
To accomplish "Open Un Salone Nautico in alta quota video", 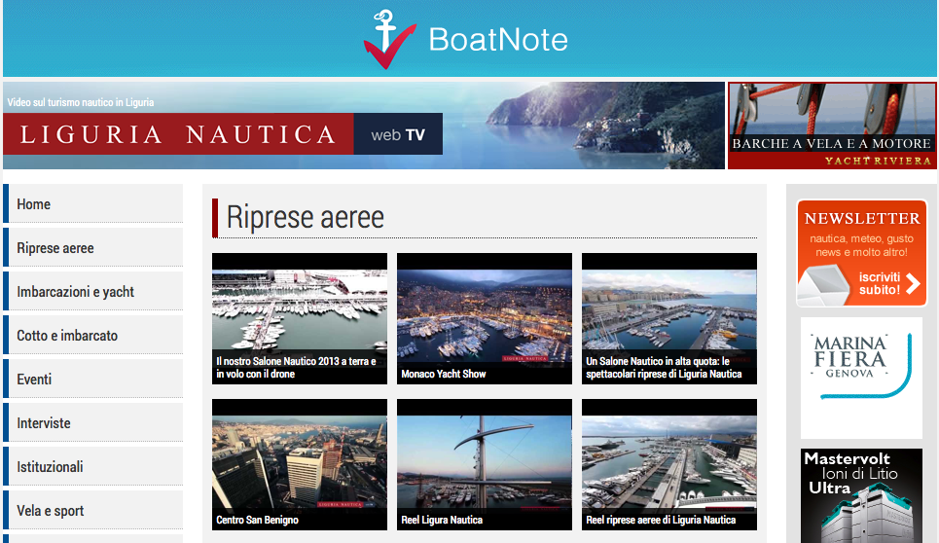I will point(669,318).
